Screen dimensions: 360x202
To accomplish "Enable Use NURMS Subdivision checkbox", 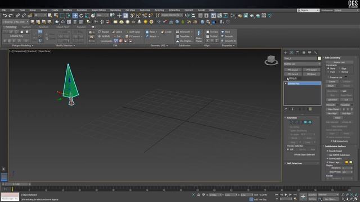I will (327, 155).
